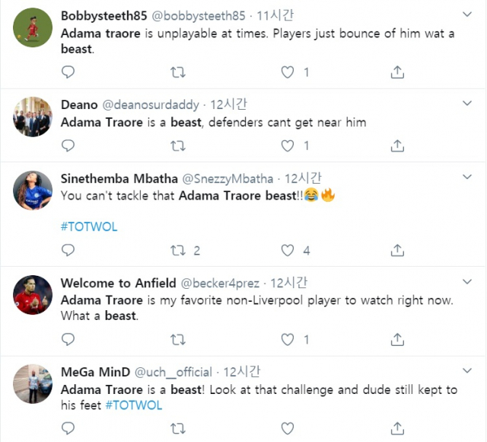Retweet MeGa MinD's tweet
This screenshot has height=442, width=487.
coord(177,428)
